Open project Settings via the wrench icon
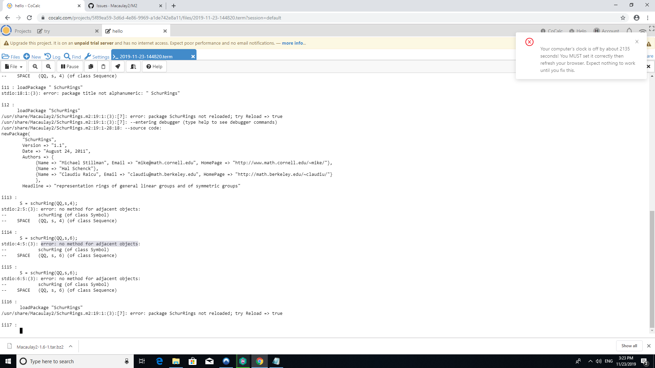The image size is (655, 368). (97, 56)
